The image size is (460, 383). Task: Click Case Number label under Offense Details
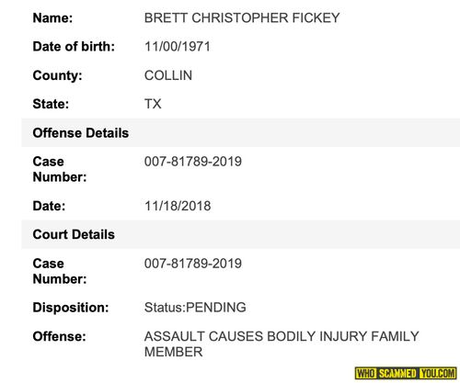click(x=60, y=169)
